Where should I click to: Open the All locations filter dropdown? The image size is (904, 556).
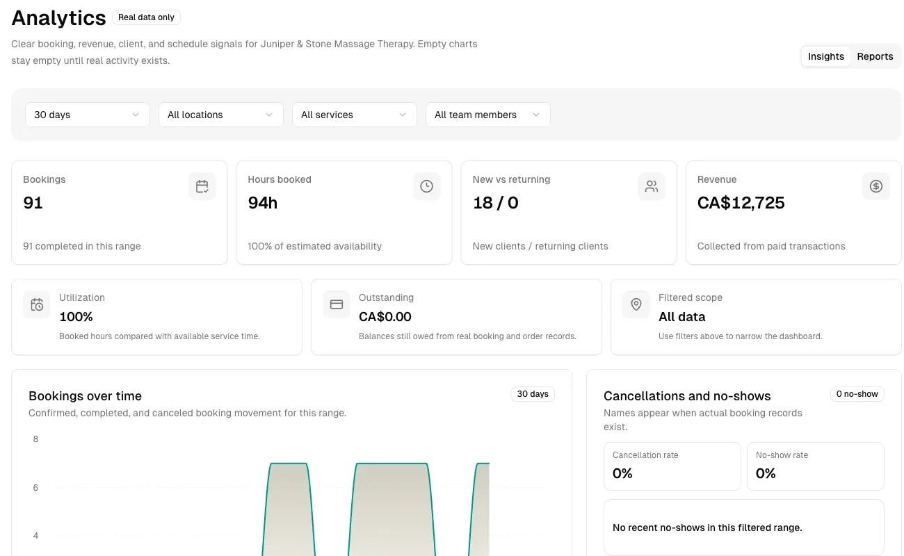[221, 115]
